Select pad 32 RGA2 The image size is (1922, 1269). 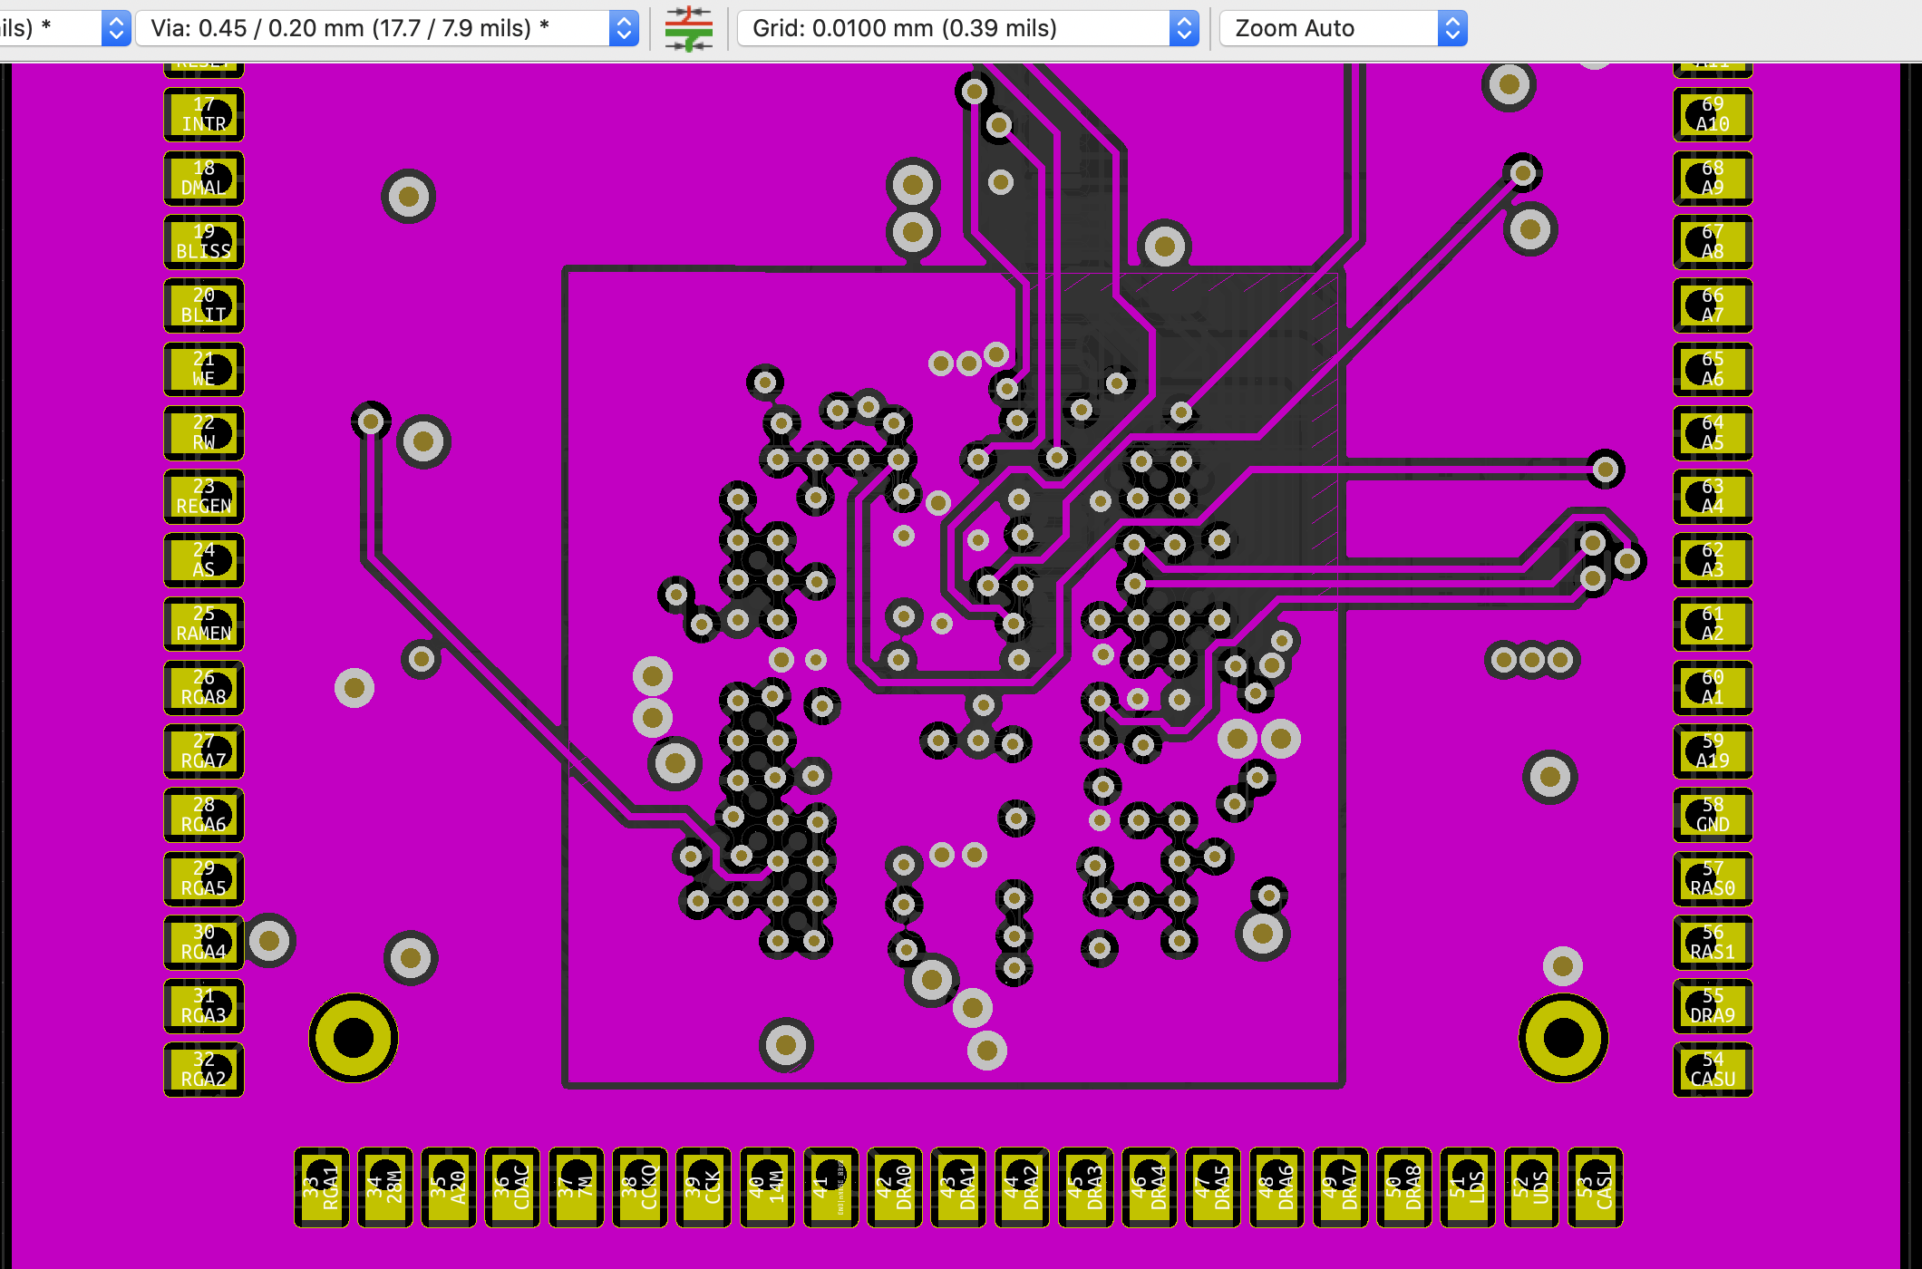point(204,1070)
